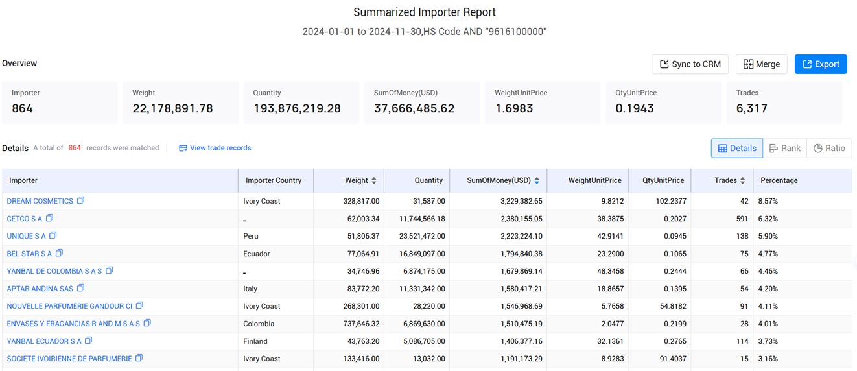857x371 pixels.
Task: Click the Merge button
Action: (x=762, y=64)
